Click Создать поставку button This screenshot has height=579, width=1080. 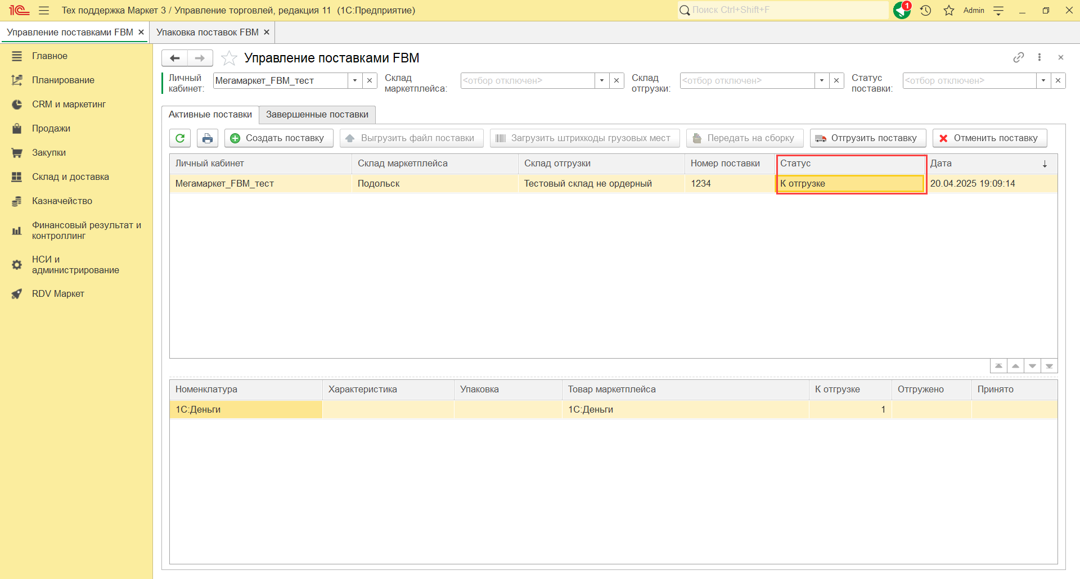point(278,138)
